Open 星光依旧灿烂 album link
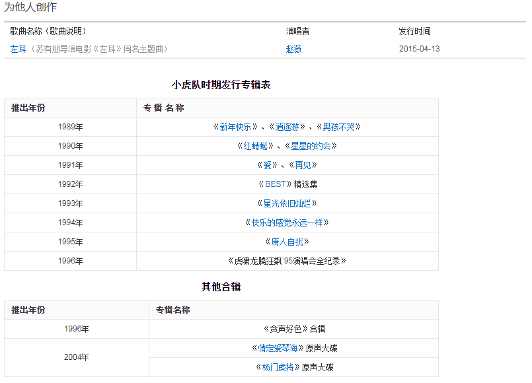The image size is (532, 383). [287, 203]
